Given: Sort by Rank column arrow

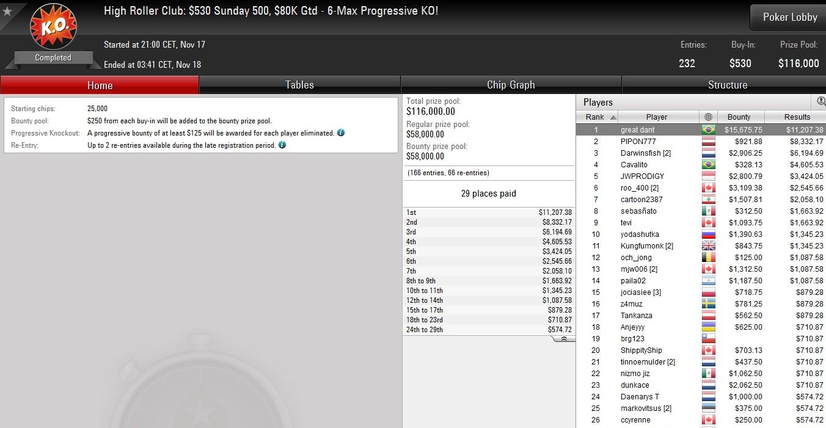Looking at the screenshot, I should tap(613, 117).
